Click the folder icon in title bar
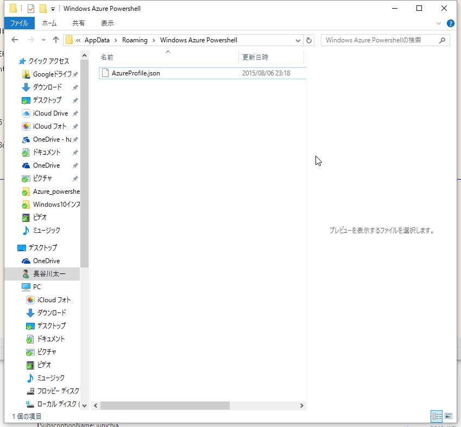This screenshot has height=427, width=461. [x=13, y=9]
